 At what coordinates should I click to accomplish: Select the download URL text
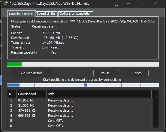83,21
